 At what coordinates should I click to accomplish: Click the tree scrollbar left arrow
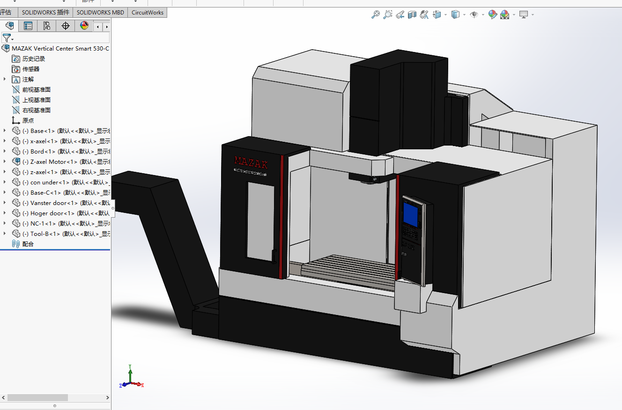click(x=3, y=397)
